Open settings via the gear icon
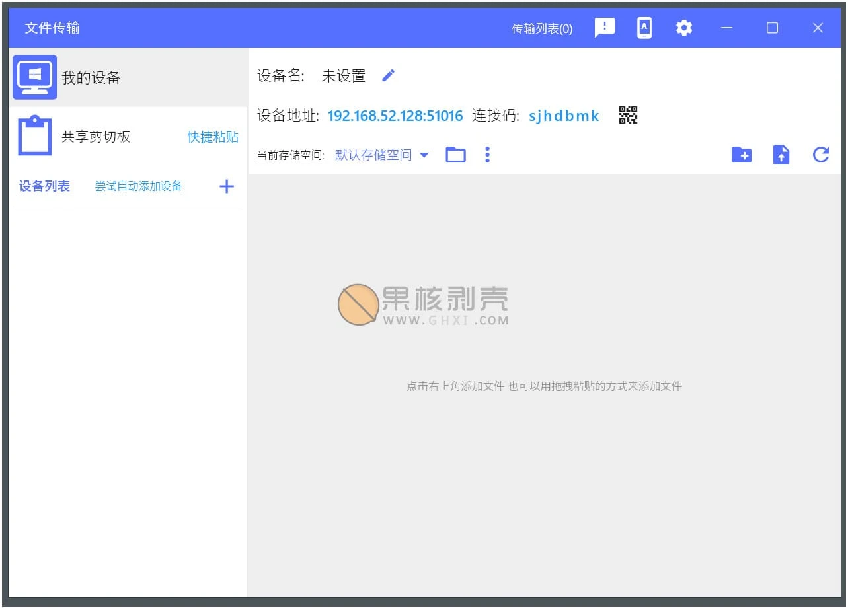This screenshot has width=848, height=609. click(684, 28)
